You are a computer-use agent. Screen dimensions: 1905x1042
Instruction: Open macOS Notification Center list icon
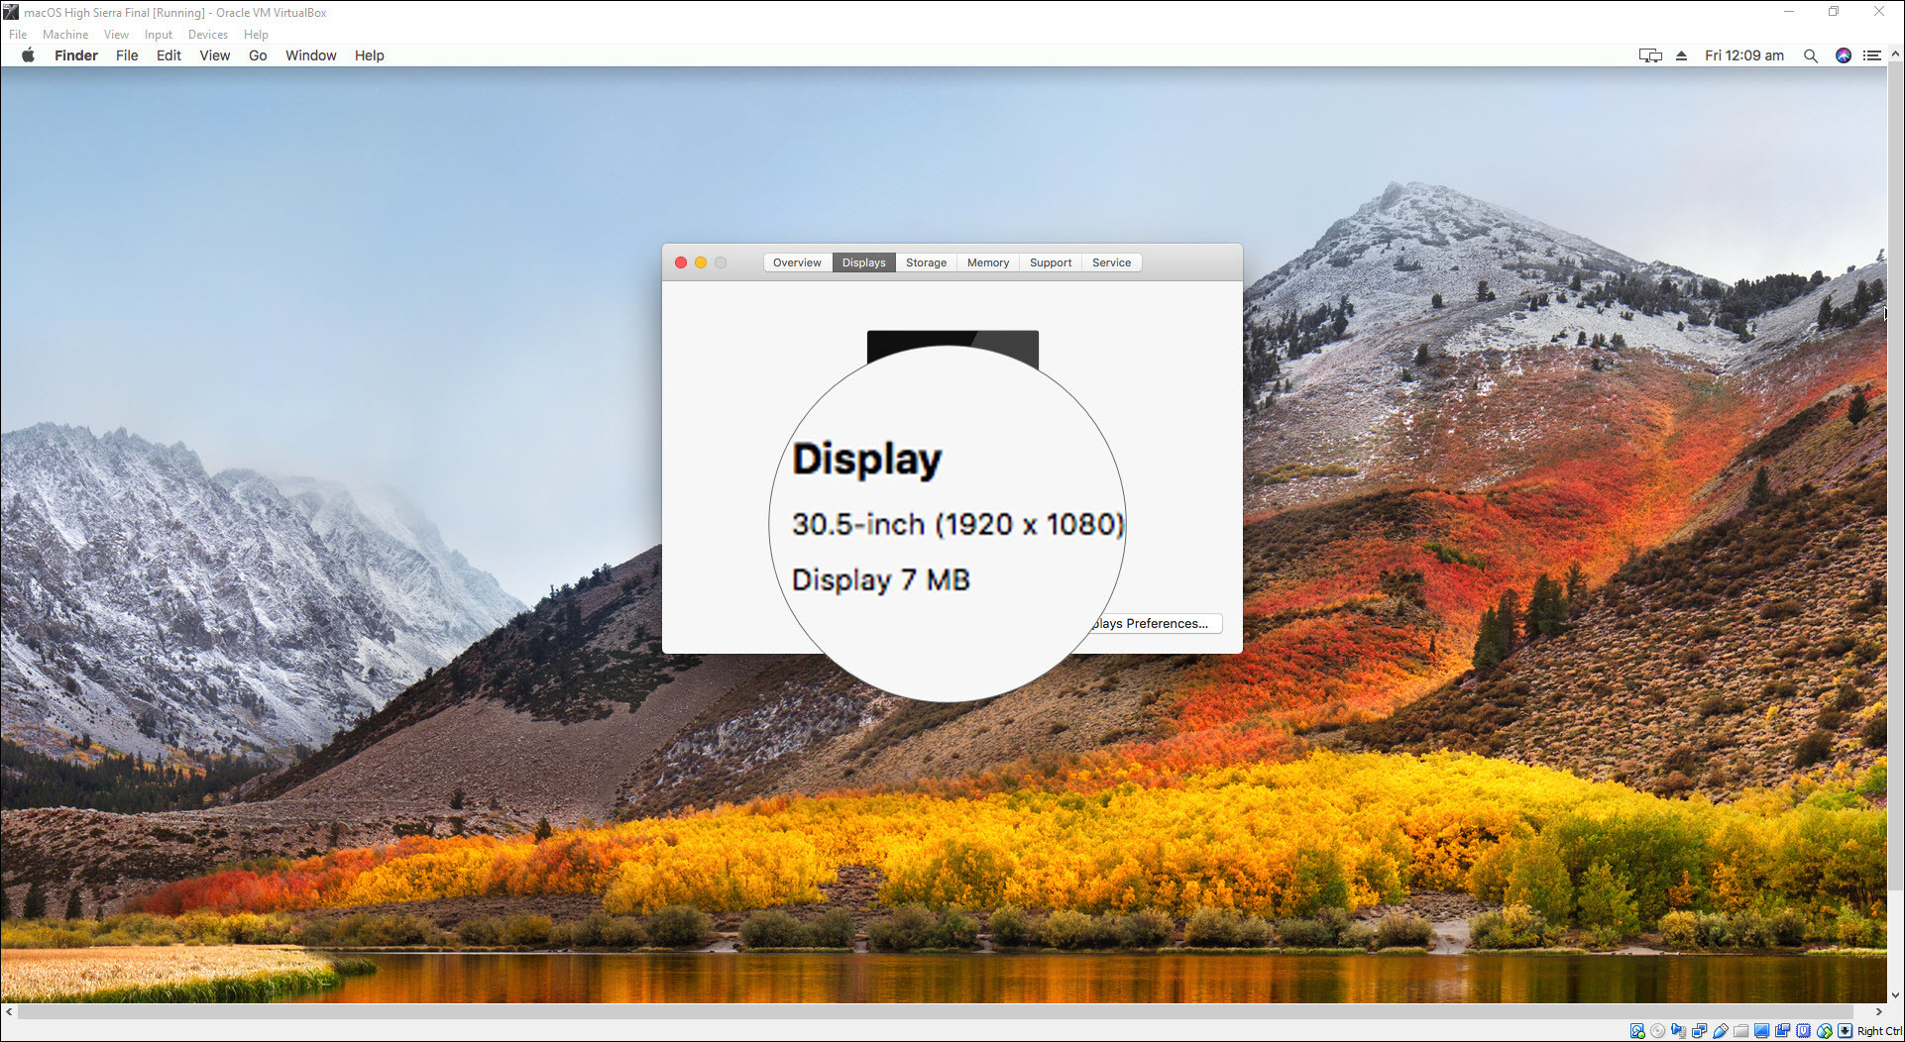1872,55
